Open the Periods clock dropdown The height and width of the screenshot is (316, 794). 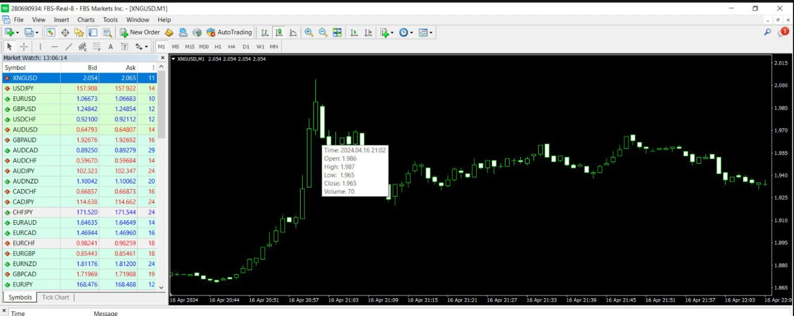coord(406,33)
